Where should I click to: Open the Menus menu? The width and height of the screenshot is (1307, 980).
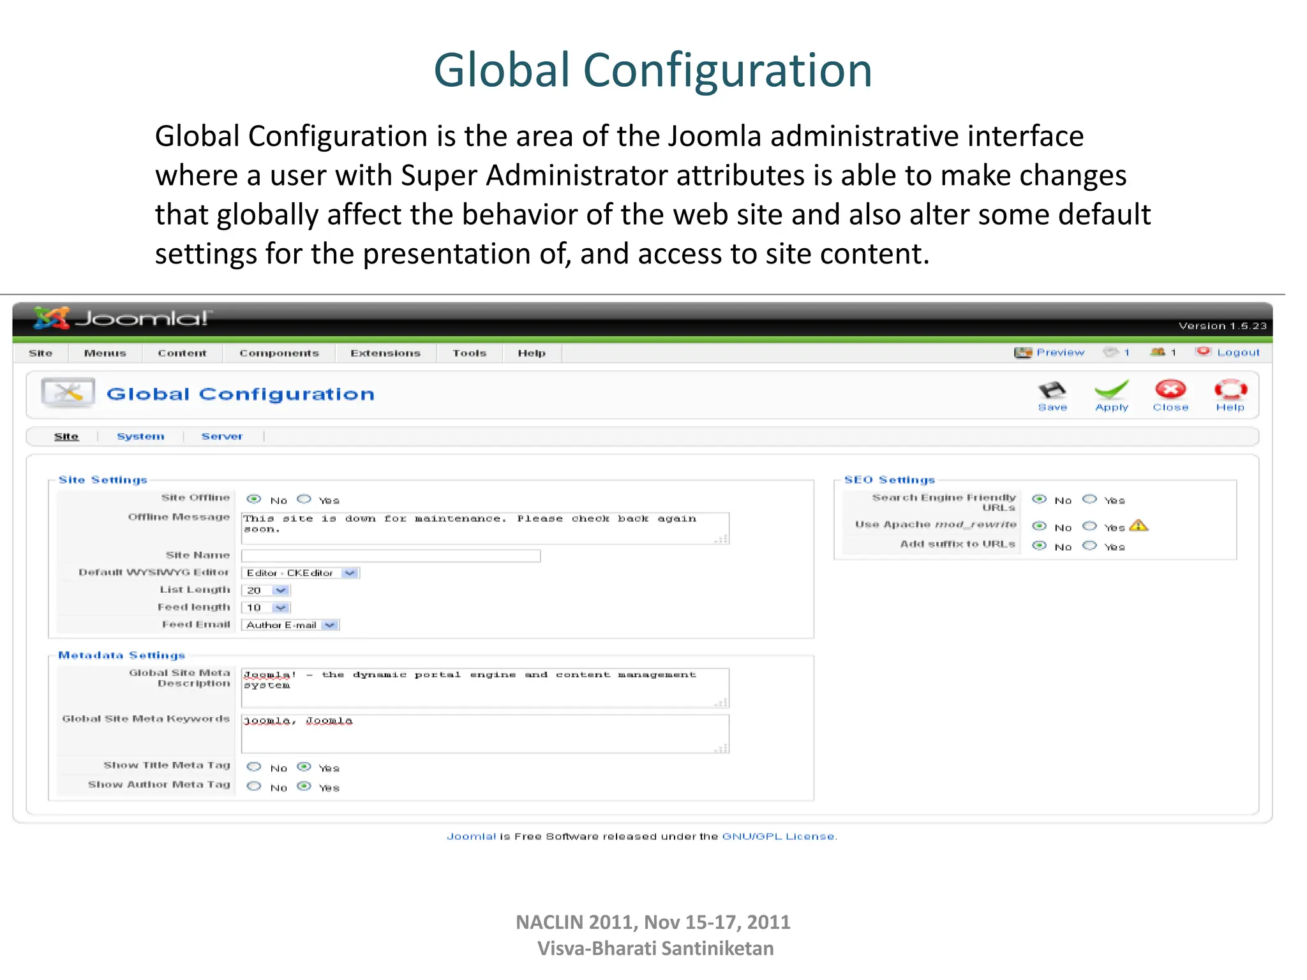tap(105, 353)
